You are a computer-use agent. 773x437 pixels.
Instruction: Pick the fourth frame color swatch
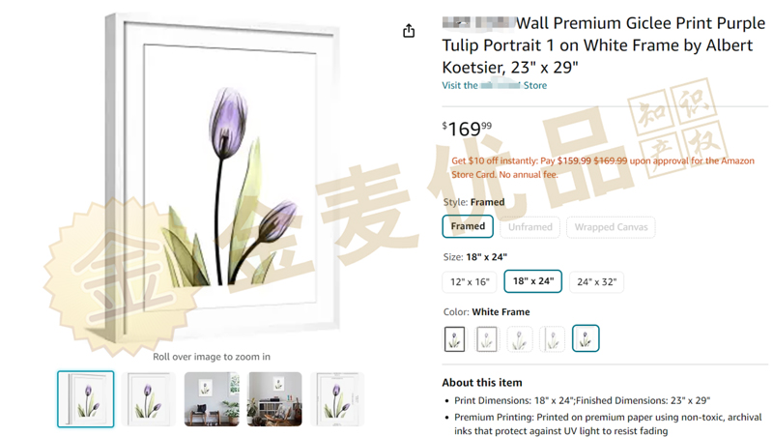pyautogui.click(x=552, y=338)
